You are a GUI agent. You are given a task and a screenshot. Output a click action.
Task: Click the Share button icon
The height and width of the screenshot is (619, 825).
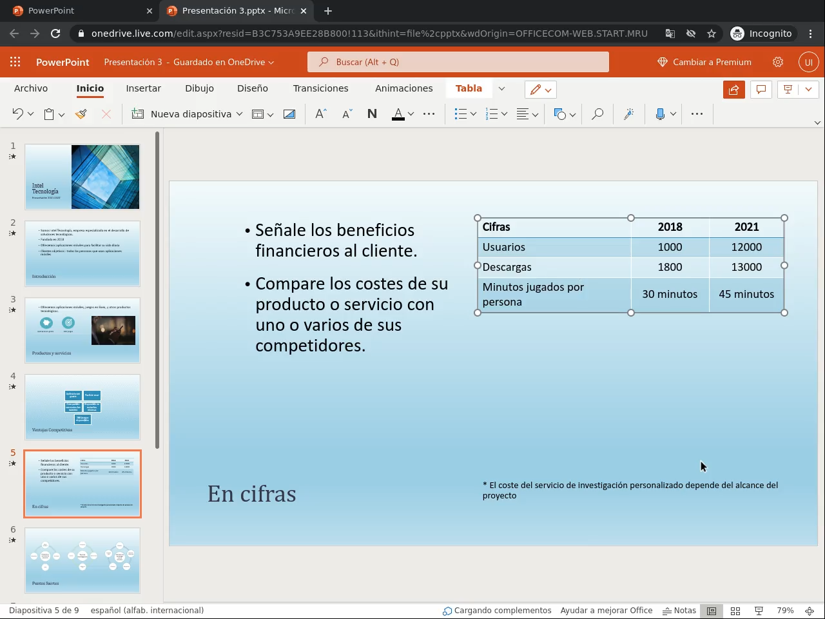(x=733, y=90)
